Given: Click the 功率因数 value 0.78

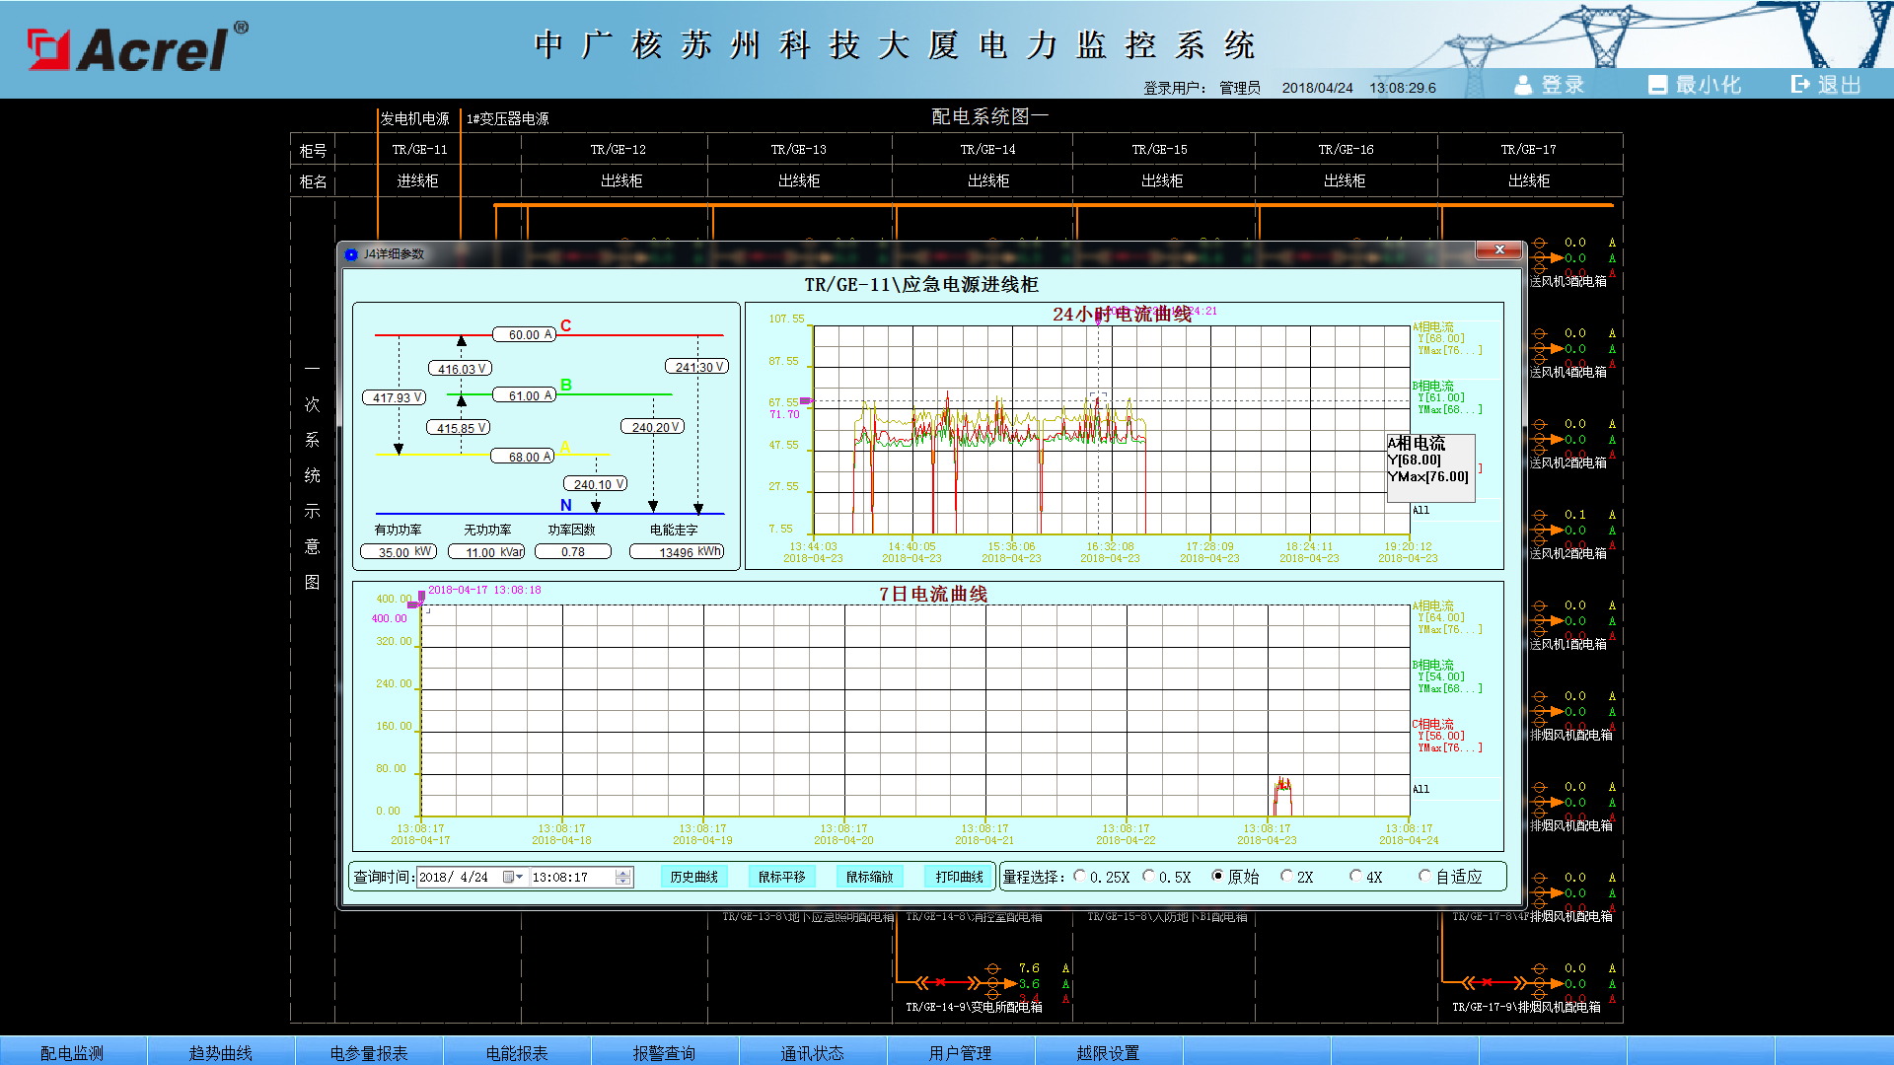Looking at the screenshot, I should pyautogui.click(x=573, y=551).
